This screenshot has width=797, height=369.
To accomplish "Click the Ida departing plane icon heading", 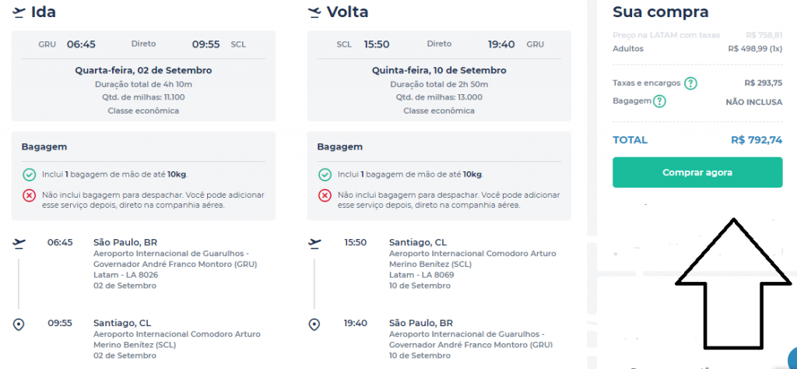I will [19, 12].
